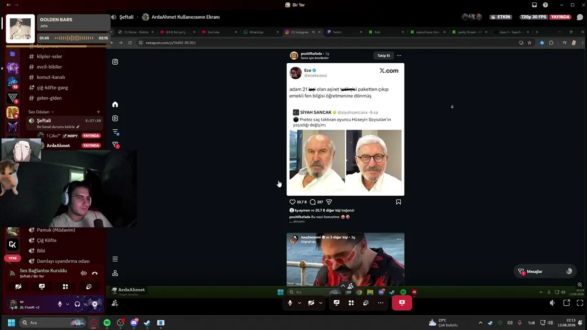Open the klipler-ssler text channel
This screenshot has width=587, height=330.
coord(49,56)
